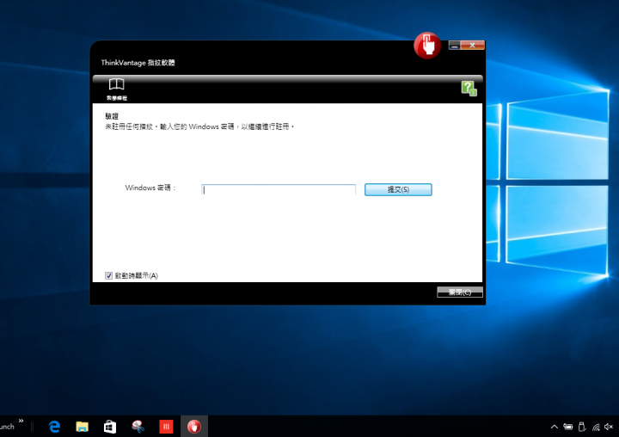Viewport: 619px width, 437px height.
Task: Minimize the ThinkVantage fingerprint window
Action: 455,46
